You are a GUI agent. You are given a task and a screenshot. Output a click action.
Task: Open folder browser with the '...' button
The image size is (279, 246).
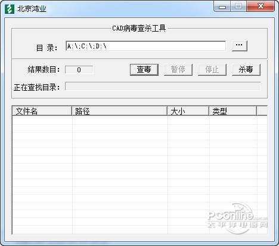[240, 46]
